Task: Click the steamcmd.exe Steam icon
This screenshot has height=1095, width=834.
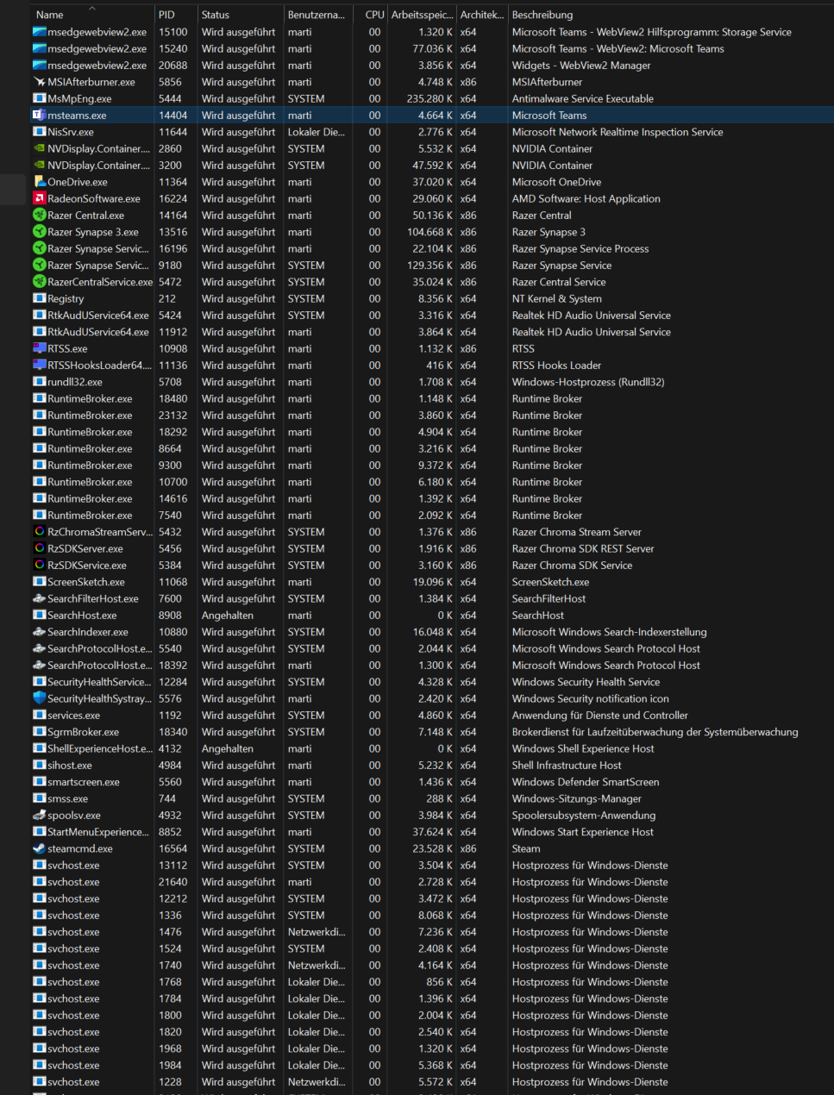Action: [39, 848]
